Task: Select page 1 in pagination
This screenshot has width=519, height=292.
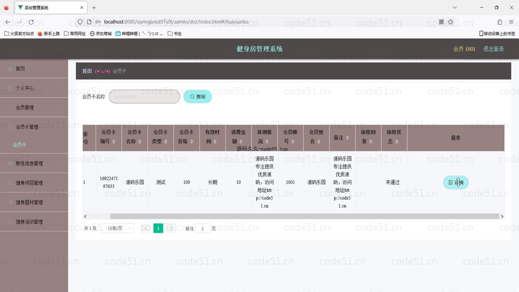Action: pos(158,228)
